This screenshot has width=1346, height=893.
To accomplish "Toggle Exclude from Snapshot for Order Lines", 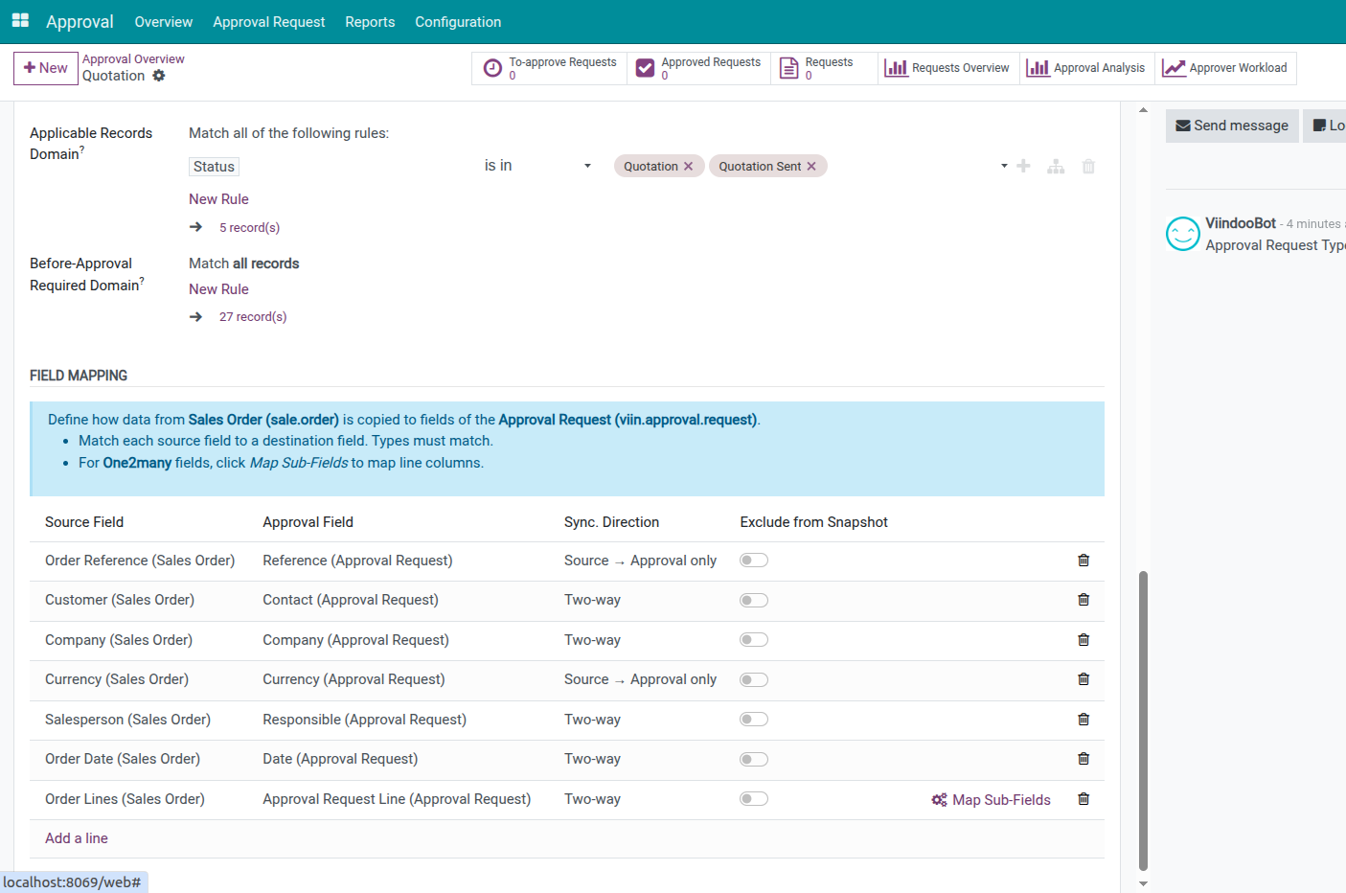I will pos(754,799).
